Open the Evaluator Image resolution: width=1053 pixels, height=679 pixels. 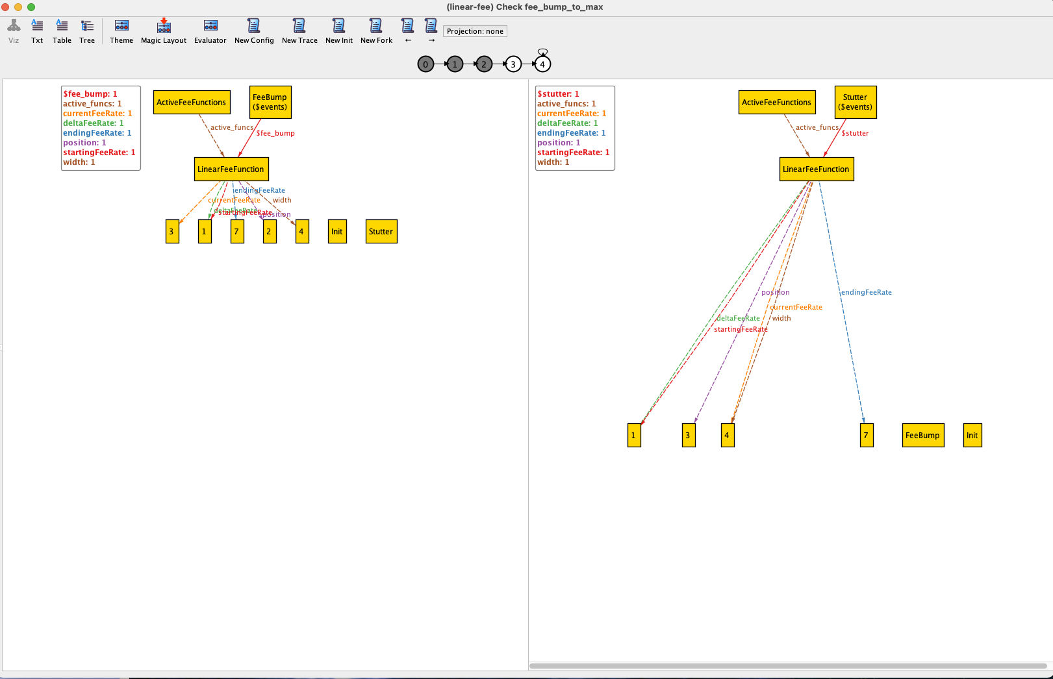[210, 31]
